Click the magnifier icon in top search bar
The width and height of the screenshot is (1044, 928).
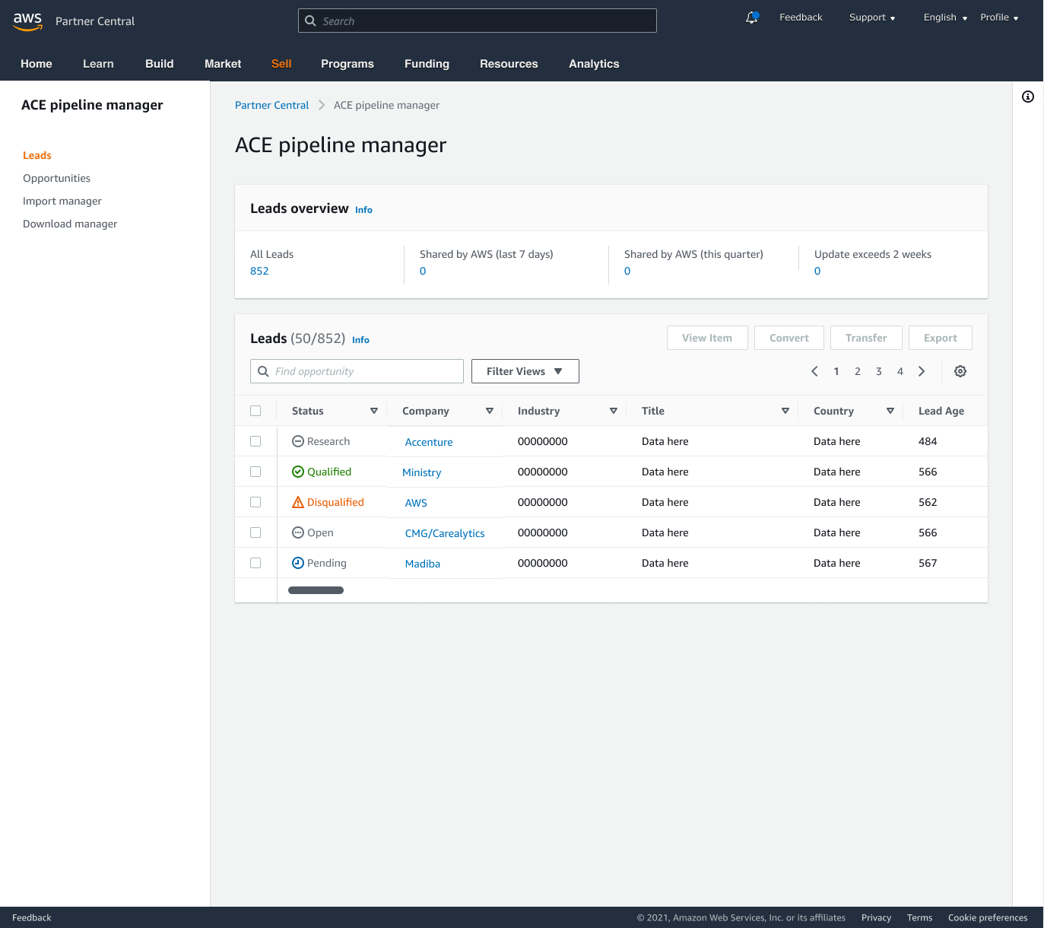coord(310,21)
